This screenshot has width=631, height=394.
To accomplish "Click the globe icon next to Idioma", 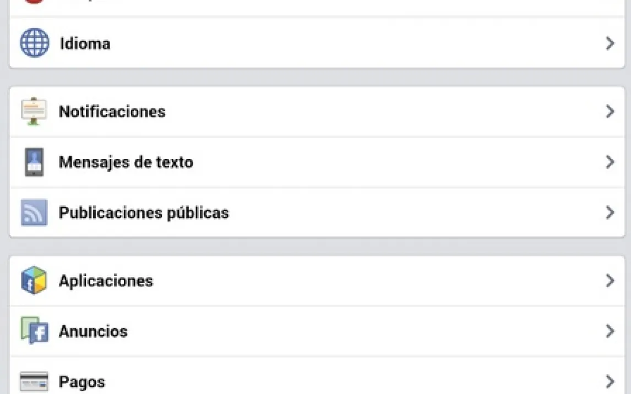I will click(34, 43).
